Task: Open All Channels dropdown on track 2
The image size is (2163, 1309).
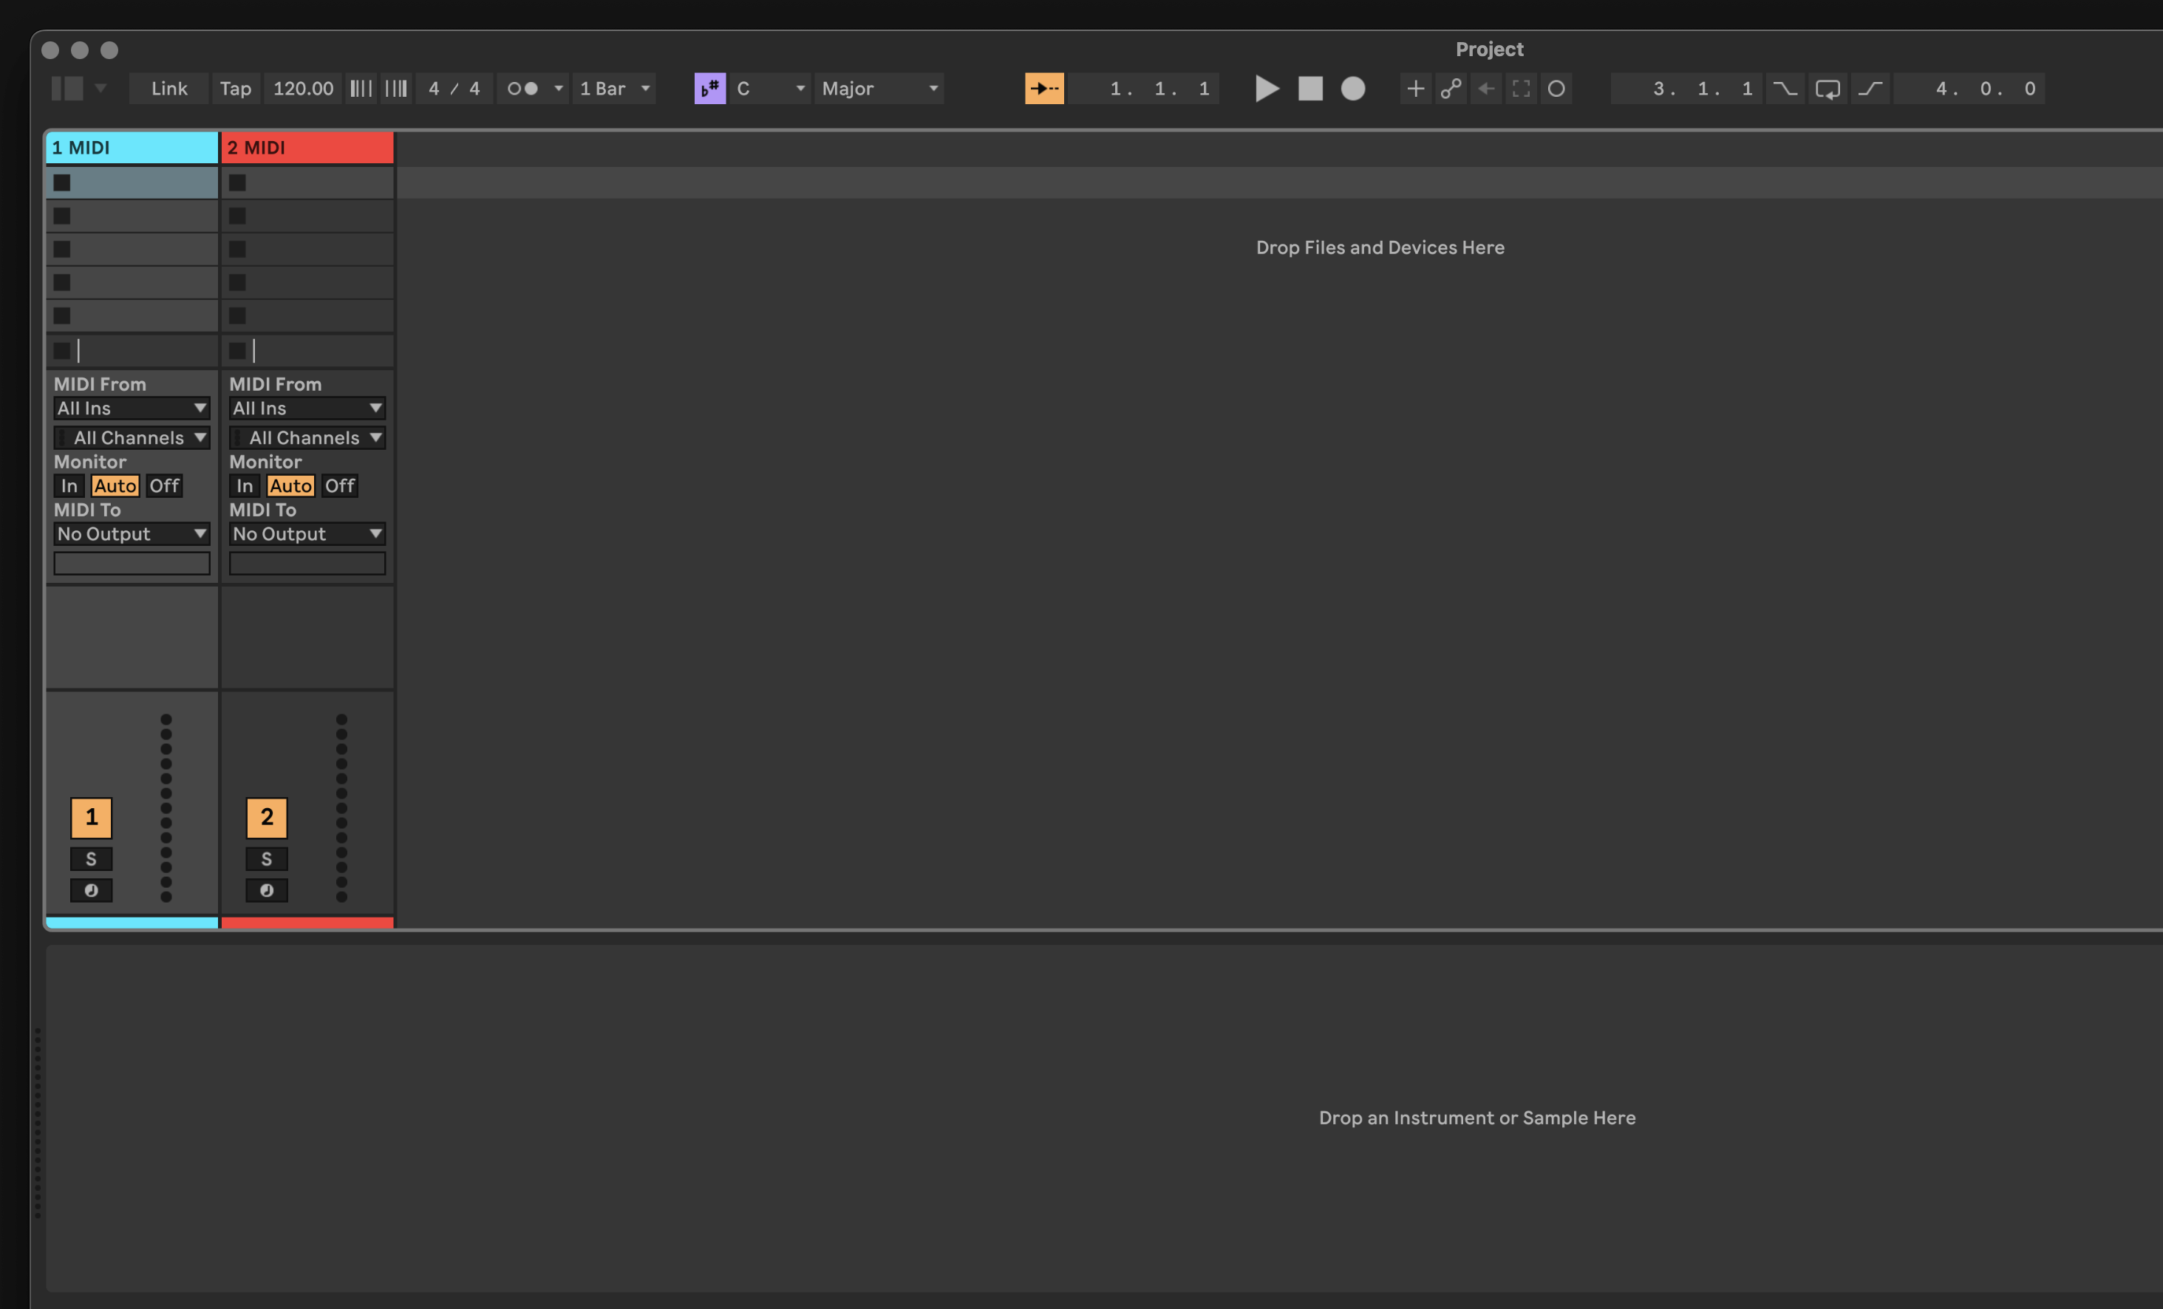Action: 307,438
